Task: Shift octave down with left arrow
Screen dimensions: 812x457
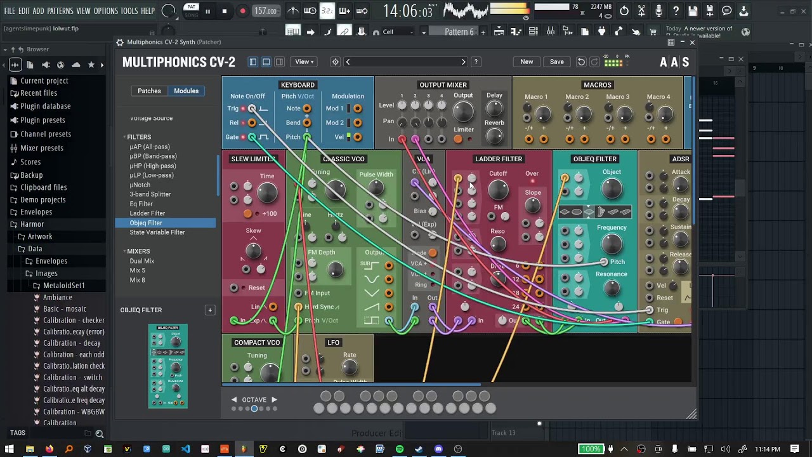Action: click(234, 399)
